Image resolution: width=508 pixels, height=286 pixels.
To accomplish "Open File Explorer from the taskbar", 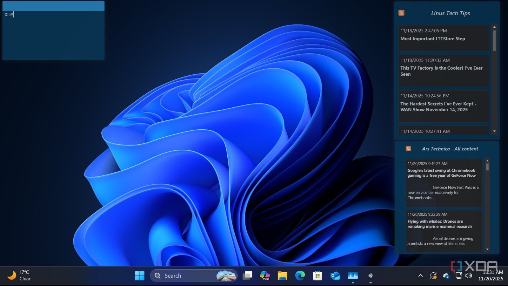I will tap(282, 276).
